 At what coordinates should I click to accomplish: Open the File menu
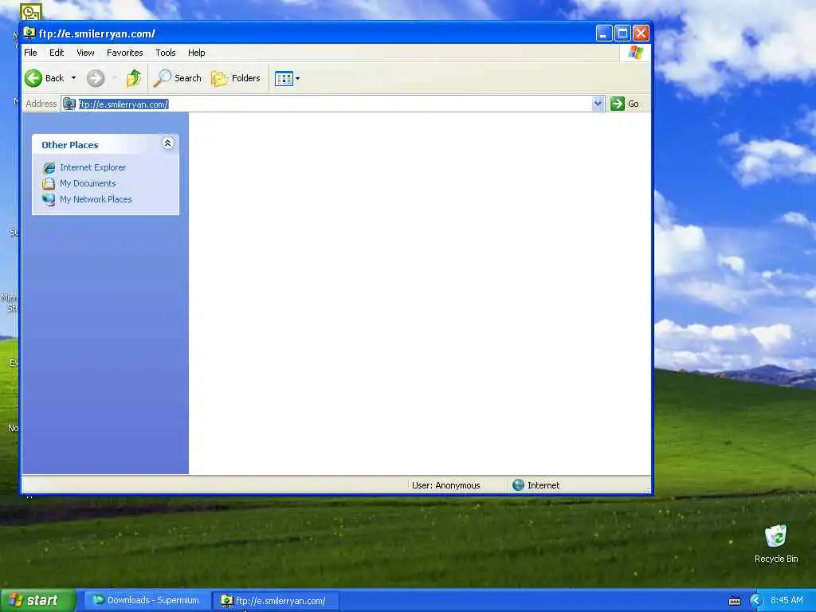31,53
